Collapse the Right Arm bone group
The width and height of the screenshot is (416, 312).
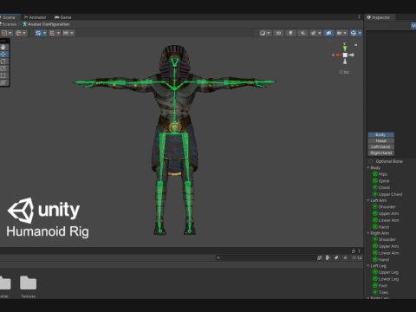point(368,233)
